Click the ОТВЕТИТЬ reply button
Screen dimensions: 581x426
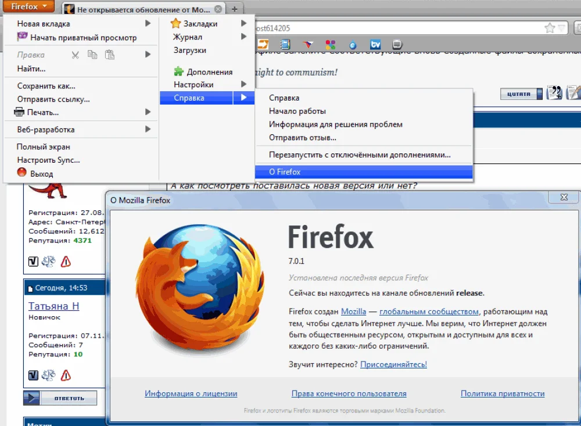point(60,398)
